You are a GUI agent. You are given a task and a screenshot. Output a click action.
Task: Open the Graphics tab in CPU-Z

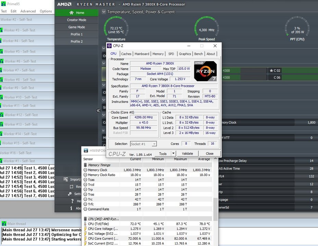[185, 54]
